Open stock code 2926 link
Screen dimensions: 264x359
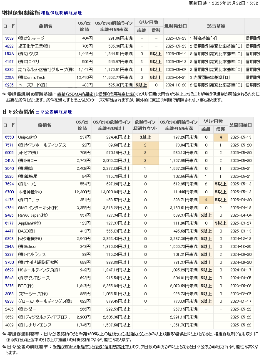point(9,177)
